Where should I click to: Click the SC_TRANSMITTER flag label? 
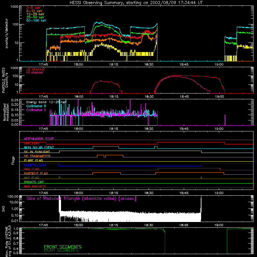[37, 156]
